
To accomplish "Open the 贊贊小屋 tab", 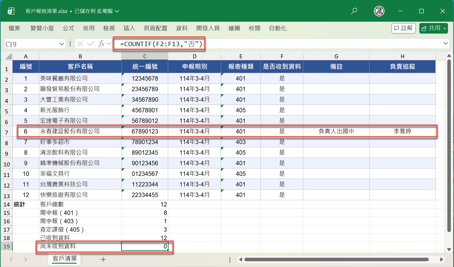I will 42,28.
